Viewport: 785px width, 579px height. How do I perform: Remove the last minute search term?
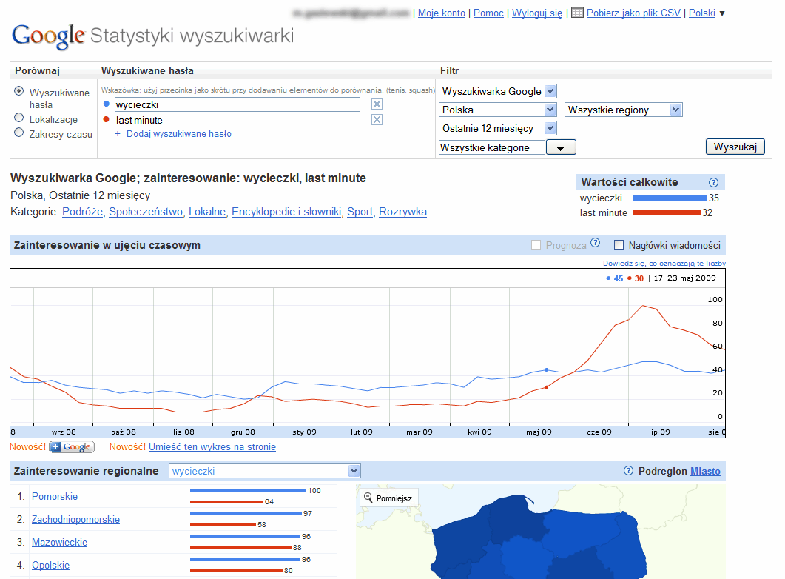pyautogui.click(x=377, y=120)
